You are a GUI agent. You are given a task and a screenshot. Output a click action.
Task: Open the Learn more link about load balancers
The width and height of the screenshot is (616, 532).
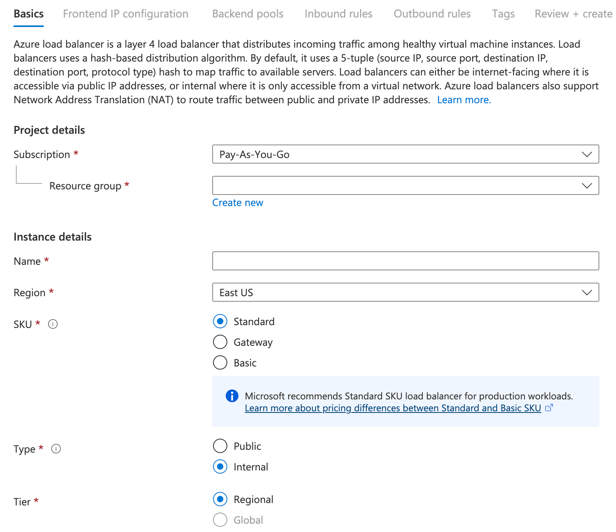tap(464, 100)
